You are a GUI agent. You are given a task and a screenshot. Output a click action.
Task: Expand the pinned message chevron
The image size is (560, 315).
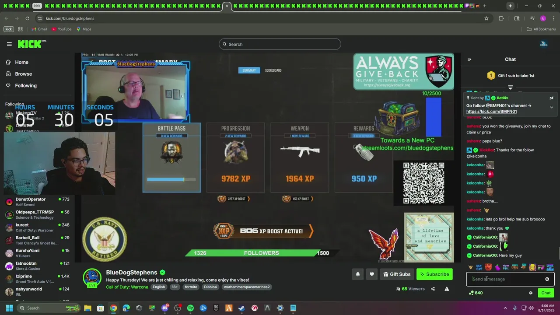point(551,107)
